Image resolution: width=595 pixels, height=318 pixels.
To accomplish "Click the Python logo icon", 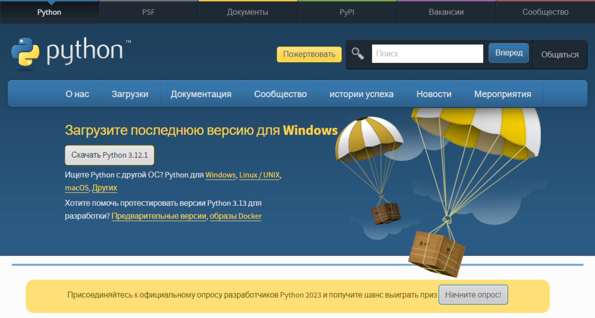I will [24, 51].
